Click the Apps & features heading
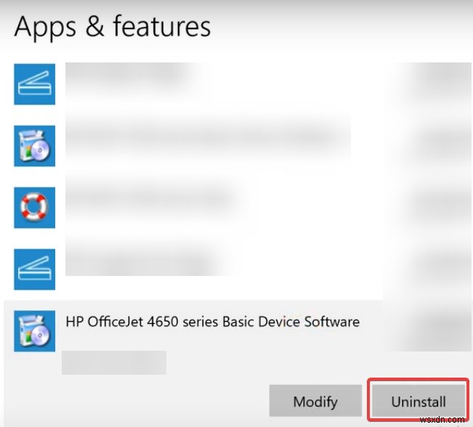The image size is (473, 427). coord(112,28)
